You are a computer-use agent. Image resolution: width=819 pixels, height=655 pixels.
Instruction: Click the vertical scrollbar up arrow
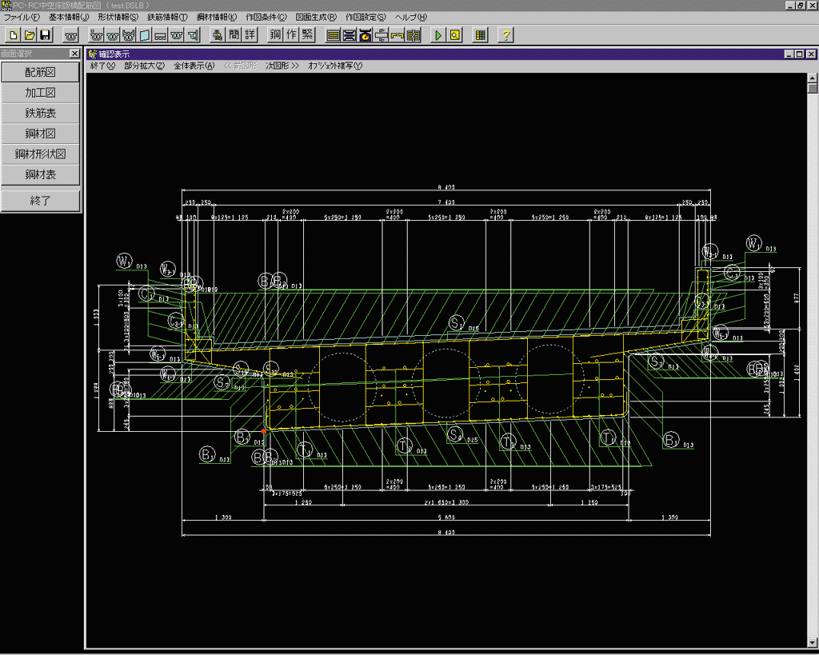click(x=813, y=77)
